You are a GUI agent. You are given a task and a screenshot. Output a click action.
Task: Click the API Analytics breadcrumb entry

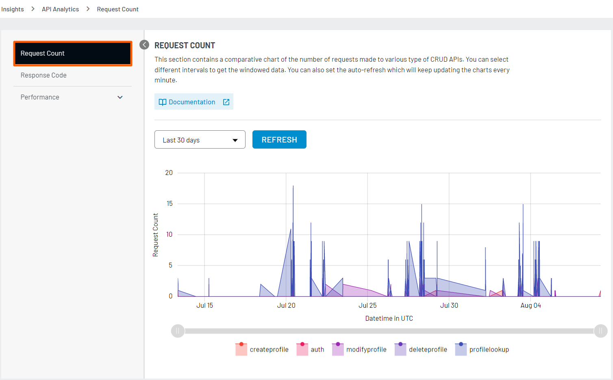tap(60, 9)
